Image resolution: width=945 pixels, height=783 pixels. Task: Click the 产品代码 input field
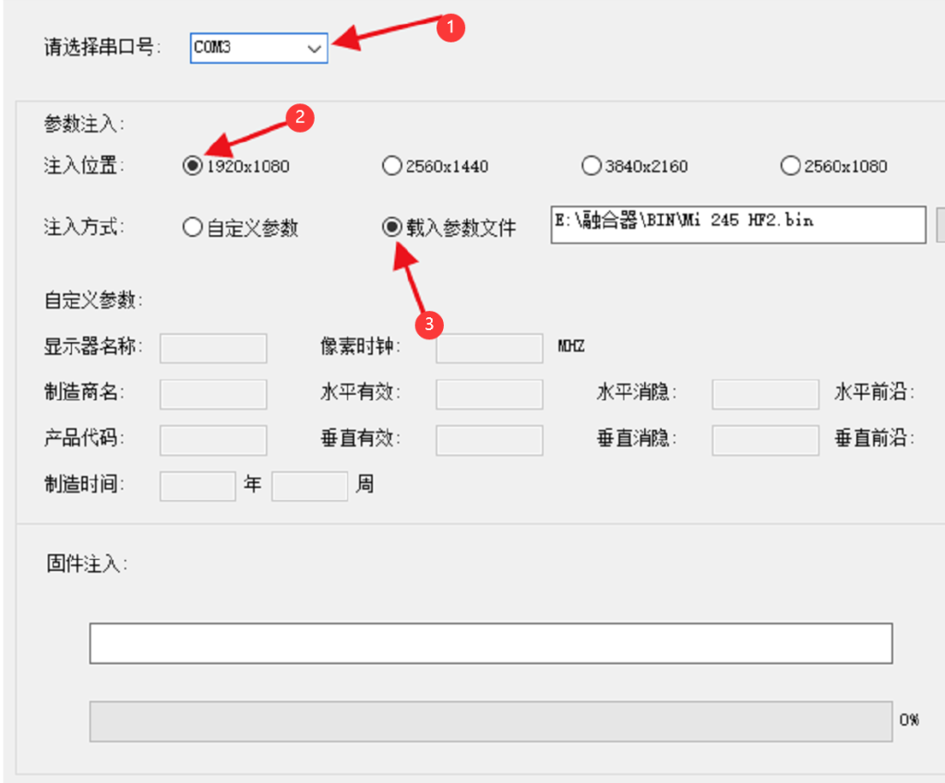[213, 440]
